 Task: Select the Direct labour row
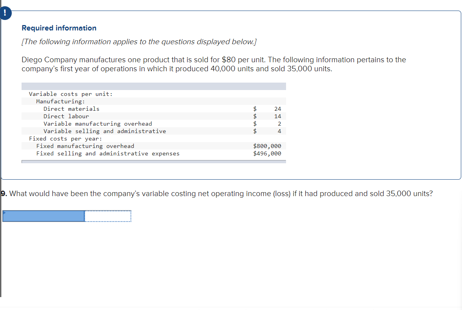tap(66, 116)
